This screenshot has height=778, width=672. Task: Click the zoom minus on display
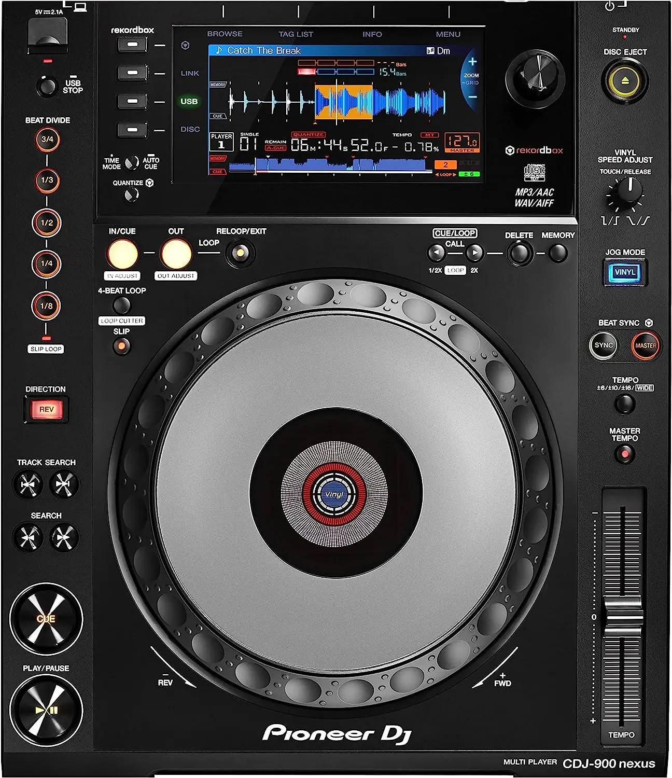click(x=472, y=97)
